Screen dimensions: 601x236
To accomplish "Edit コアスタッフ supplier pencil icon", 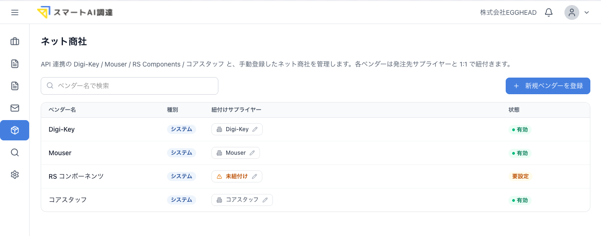I will [265, 200].
